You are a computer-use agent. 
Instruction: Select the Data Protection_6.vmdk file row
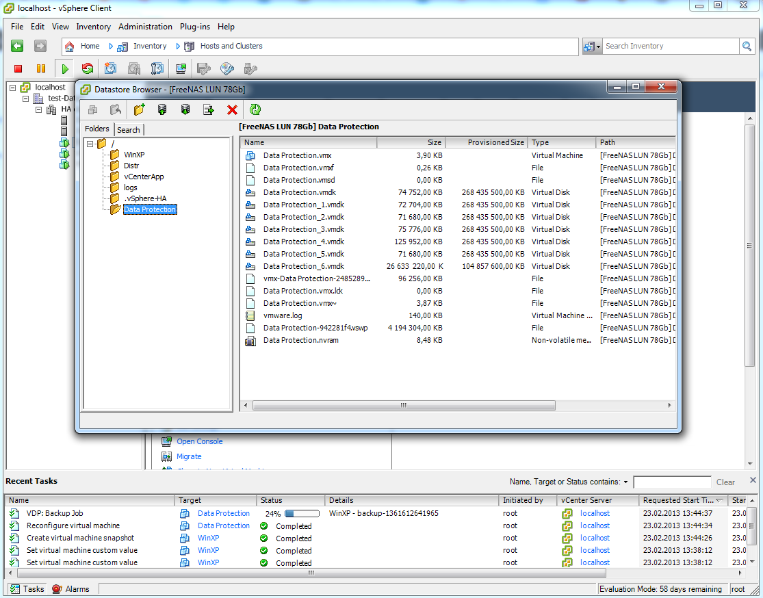point(458,267)
